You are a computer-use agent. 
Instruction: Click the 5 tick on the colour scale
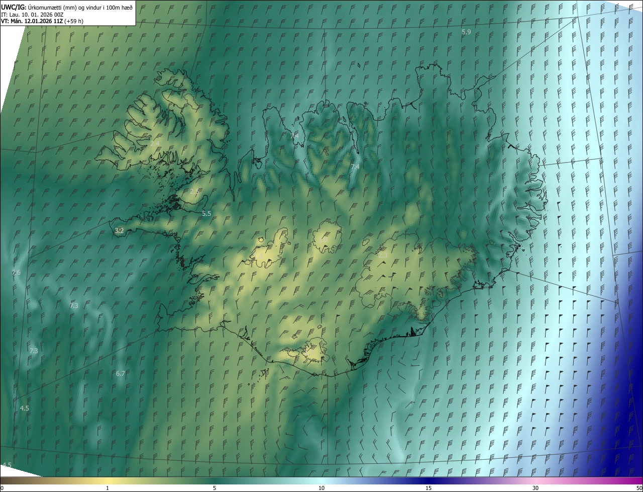[x=215, y=488]
